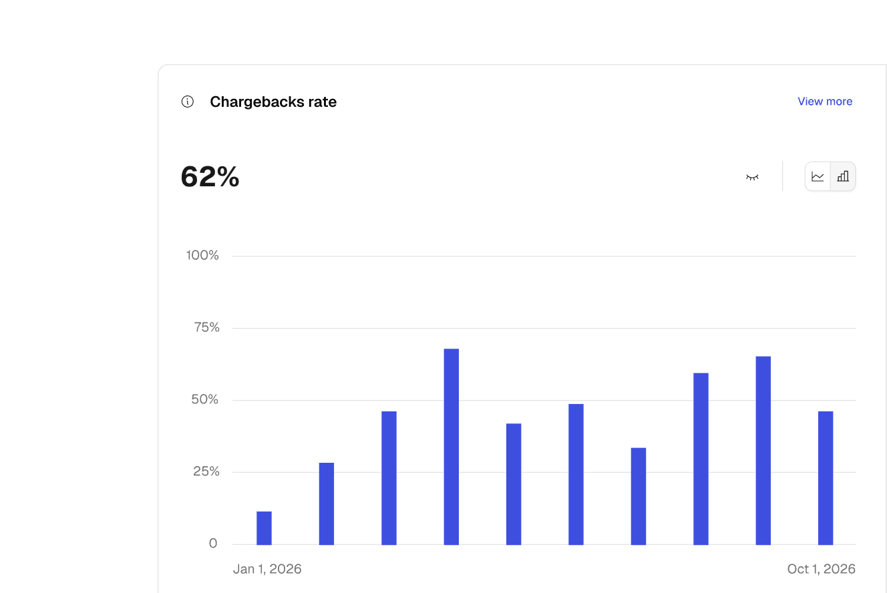The height and width of the screenshot is (593, 887).
Task: Open the View more link
Action: 825,102
